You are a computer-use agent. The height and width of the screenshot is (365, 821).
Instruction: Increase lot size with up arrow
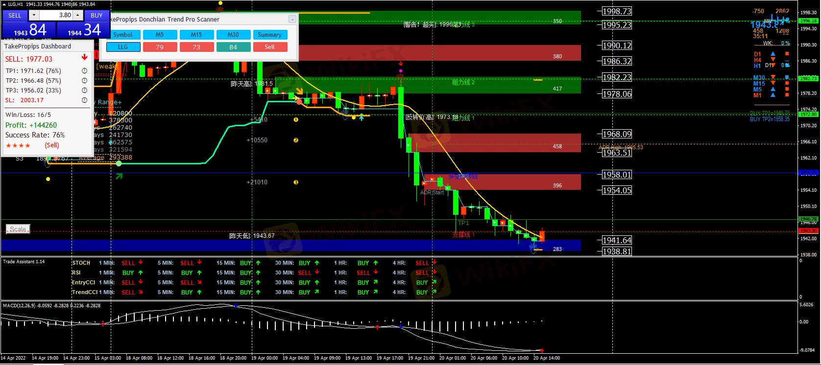77,15
